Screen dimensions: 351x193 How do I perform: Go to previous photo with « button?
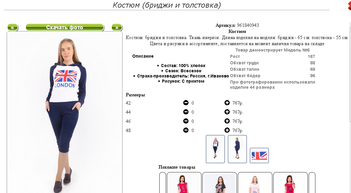tap(13, 27)
